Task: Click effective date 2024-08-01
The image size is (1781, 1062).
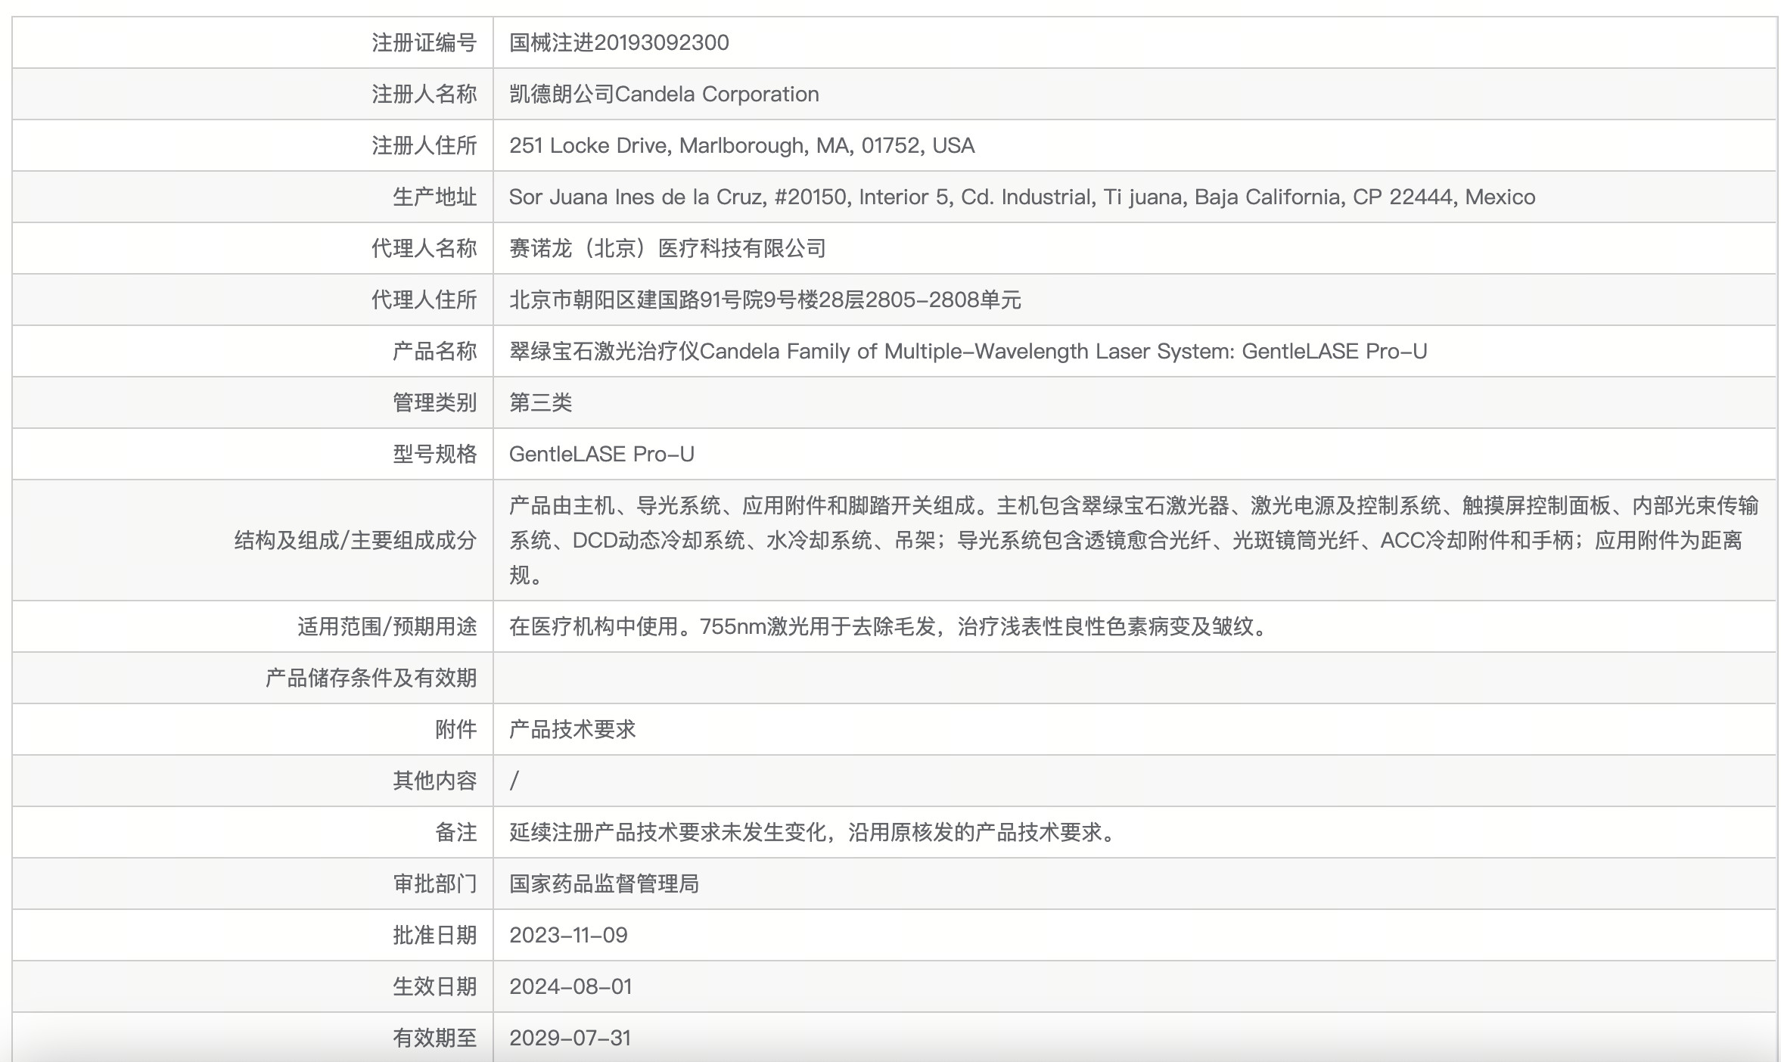Action: pyautogui.click(x=570, y=986)
